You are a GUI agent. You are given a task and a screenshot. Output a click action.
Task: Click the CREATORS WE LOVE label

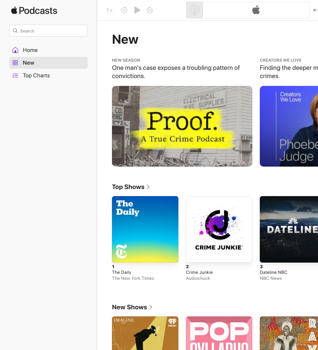click(281, 60)
